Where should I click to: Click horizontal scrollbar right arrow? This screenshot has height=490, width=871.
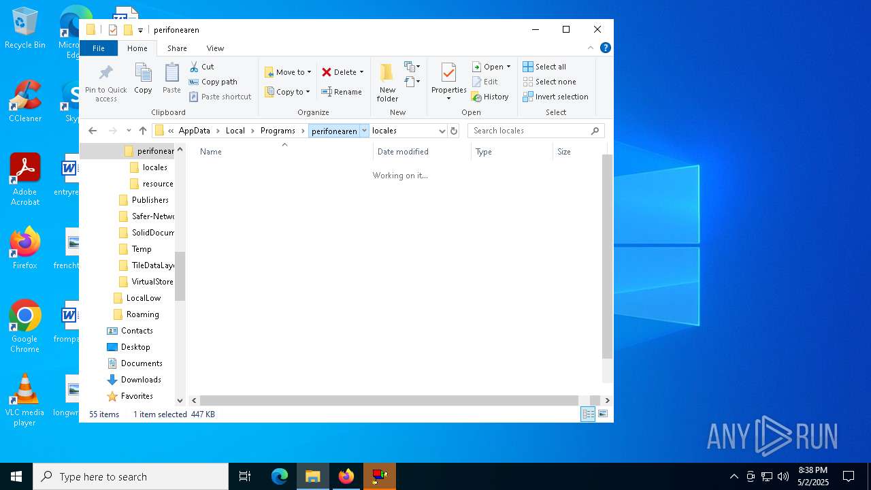click(607, 400)
